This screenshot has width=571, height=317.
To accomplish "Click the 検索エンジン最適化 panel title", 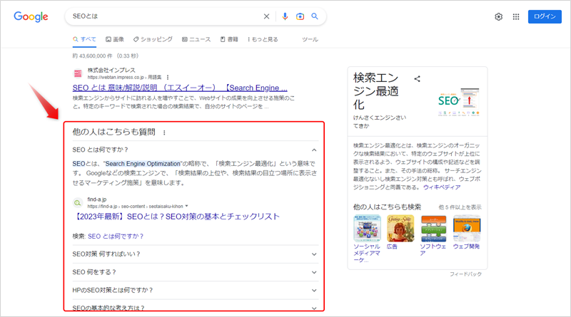I will 376,91.
